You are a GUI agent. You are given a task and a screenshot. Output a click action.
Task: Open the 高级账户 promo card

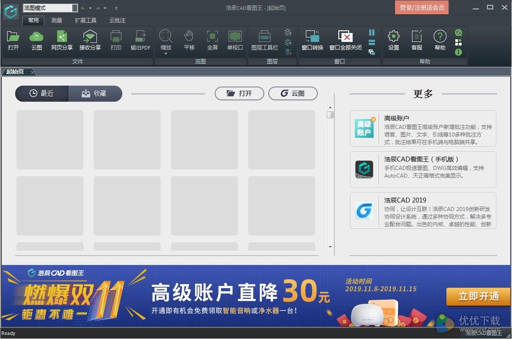423,128
